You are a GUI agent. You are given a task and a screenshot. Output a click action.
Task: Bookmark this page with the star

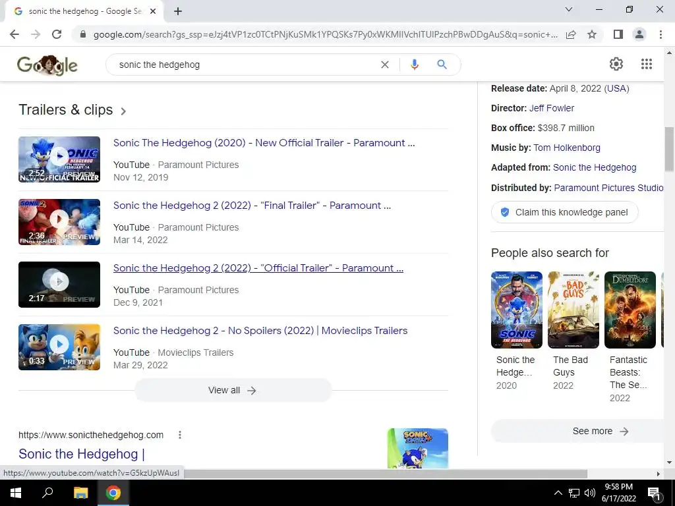tap(592, 34)
